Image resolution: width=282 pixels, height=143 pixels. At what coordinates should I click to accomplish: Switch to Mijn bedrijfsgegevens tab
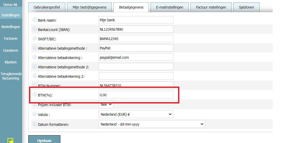coord(89,7)
